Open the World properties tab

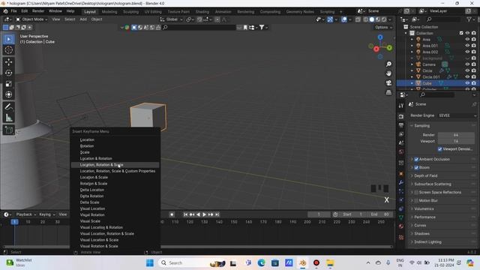(x=401, y=151)
